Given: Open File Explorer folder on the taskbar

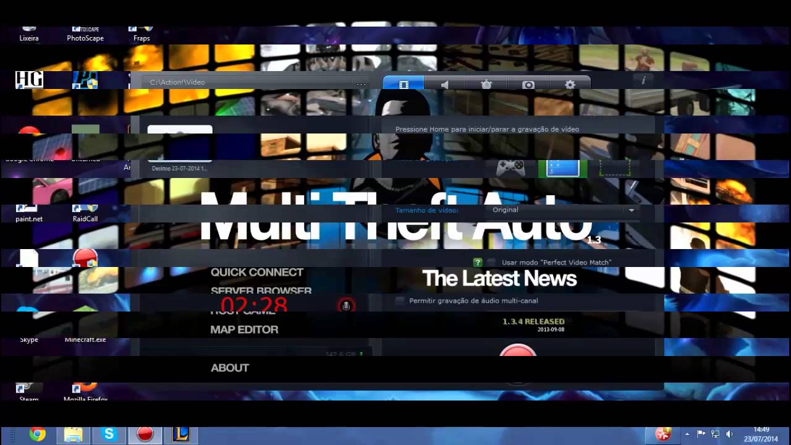Looking at the screenshot, I should pyautogui.click(x=73, y=434).
